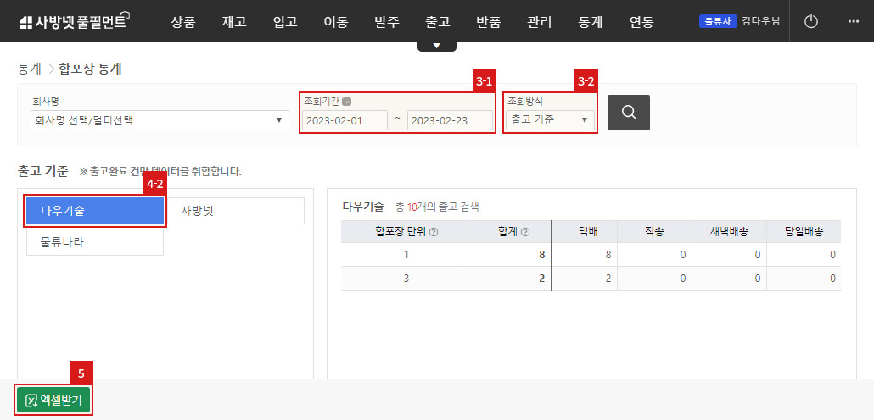Download results with 엑셀받기 button

tap(53, 400)
